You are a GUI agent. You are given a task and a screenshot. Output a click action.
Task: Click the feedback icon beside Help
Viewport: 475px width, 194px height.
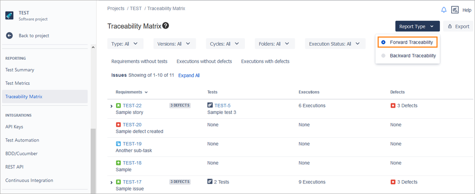click(x=455, y=10)
